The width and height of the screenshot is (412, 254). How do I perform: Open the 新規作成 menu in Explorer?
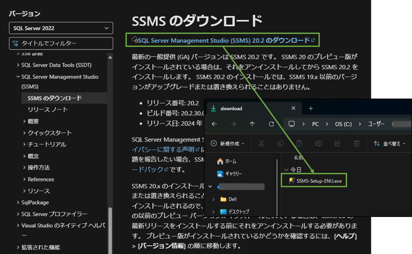tap(228, 144)
